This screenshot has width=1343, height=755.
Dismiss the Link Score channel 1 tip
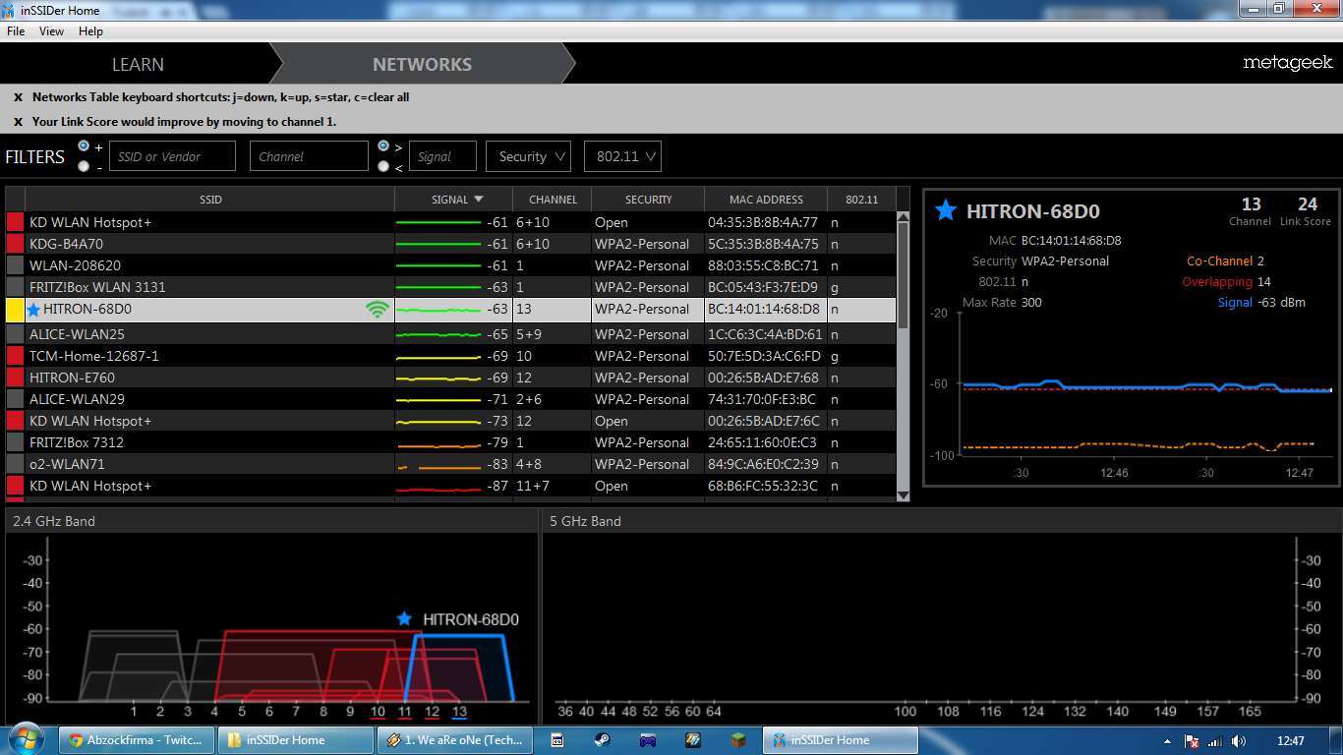point(18,122)
